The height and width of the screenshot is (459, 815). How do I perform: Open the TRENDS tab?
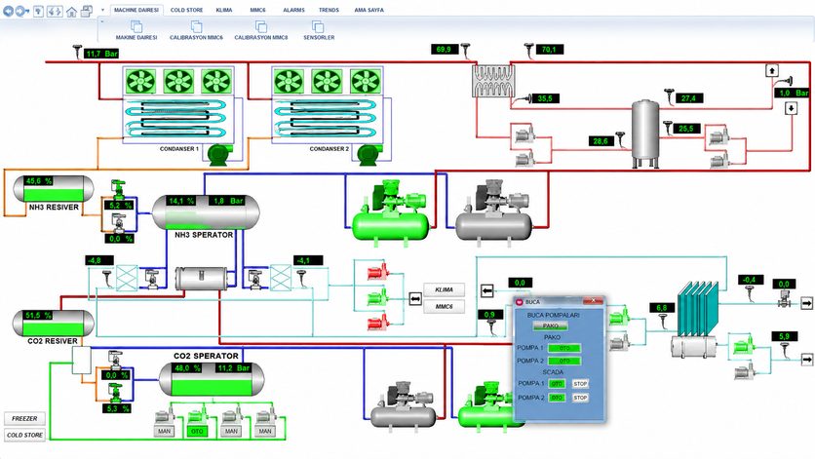click(329, 10)
